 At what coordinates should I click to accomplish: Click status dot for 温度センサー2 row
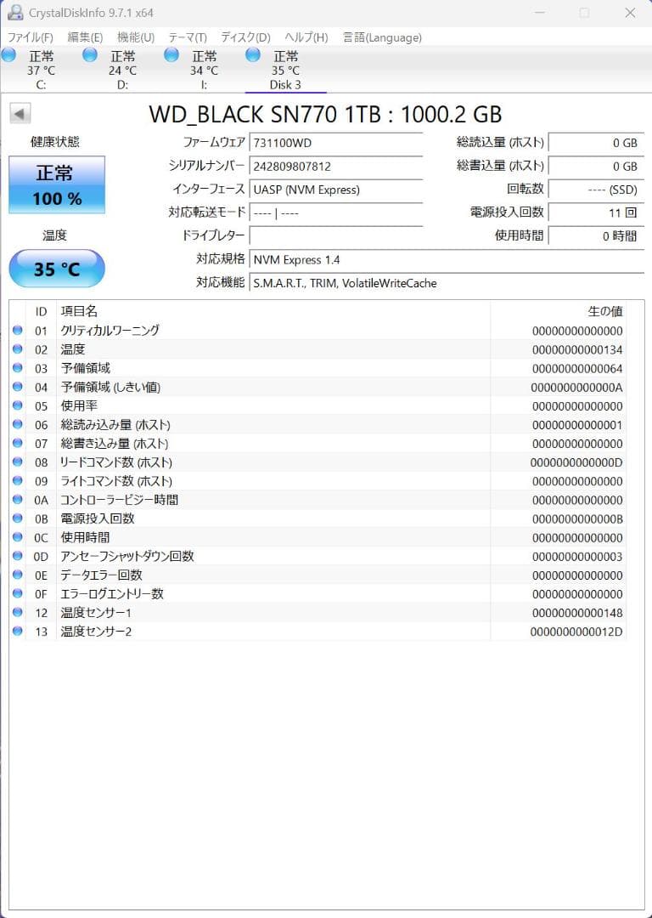click(x=18, y=631)
